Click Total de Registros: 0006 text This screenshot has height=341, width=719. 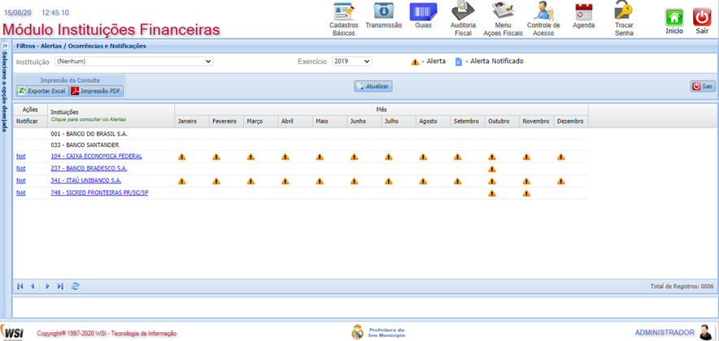(682, 287)
